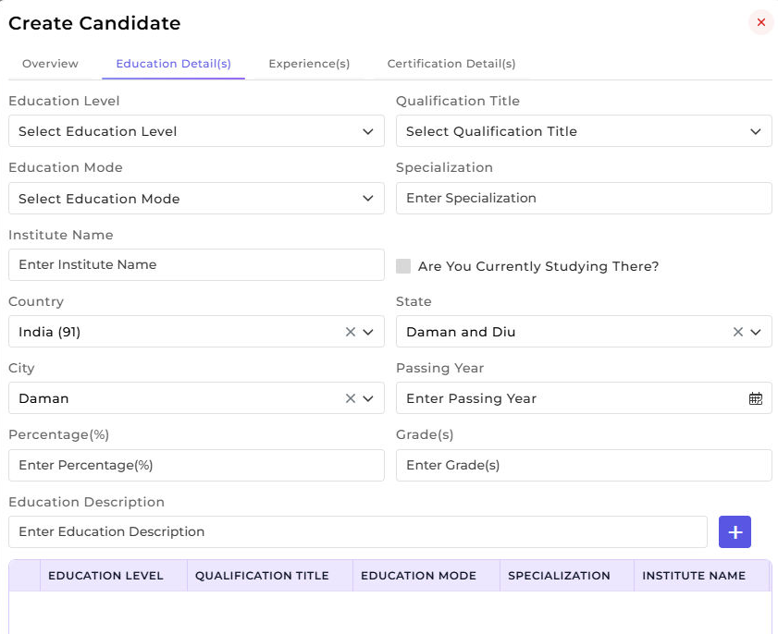Click the Daman and Diu state value
This screenshot has width=778, height=634.
(461, 332)
